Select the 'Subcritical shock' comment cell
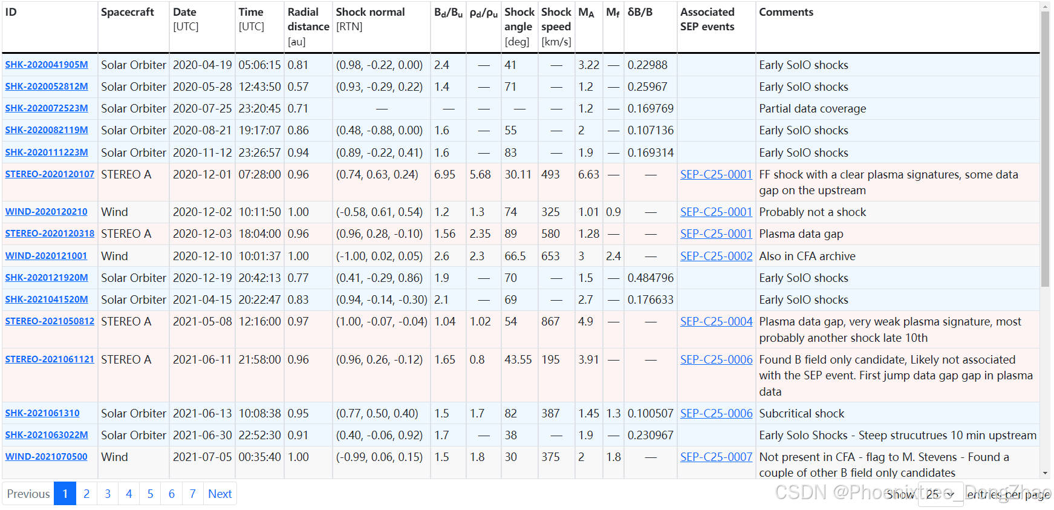Screen dimensions: 1054x510 pos(897,413)
